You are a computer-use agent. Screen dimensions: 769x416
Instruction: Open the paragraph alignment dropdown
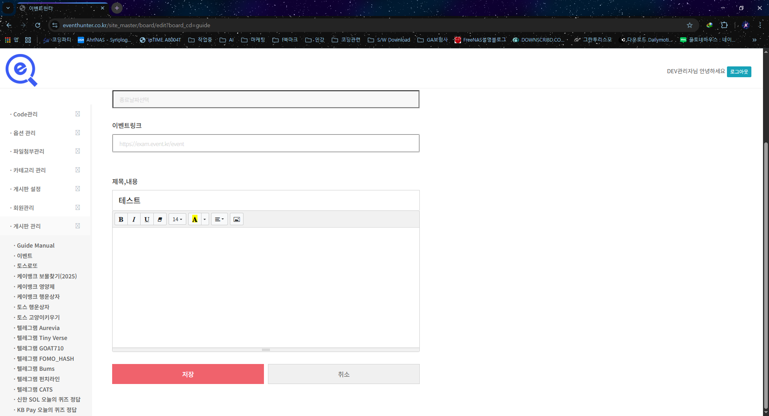click(x=219, y=219)
